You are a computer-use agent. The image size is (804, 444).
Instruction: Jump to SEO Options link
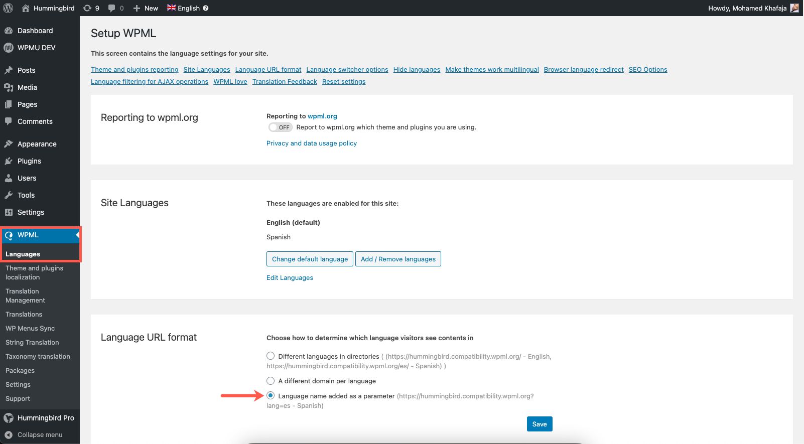(648, 70)
